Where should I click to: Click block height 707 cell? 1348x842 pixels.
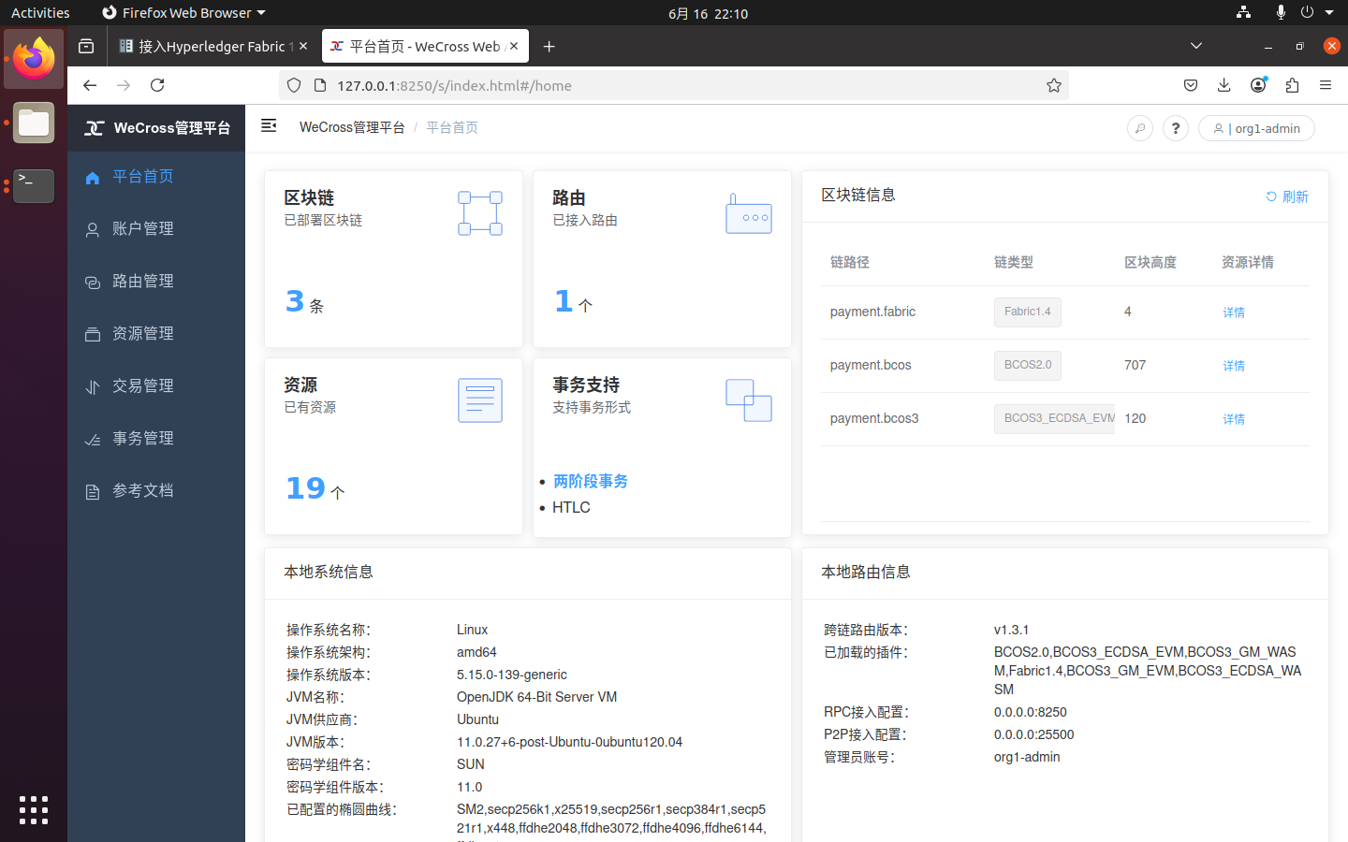point(1135,365)
